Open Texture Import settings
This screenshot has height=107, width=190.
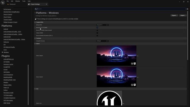8,20
